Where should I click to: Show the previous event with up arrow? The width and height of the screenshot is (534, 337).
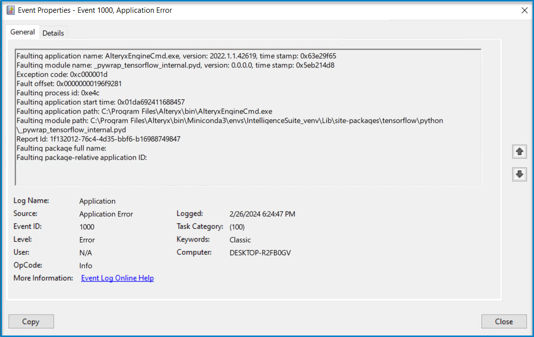pyautogui.click(x=519, y=152)
